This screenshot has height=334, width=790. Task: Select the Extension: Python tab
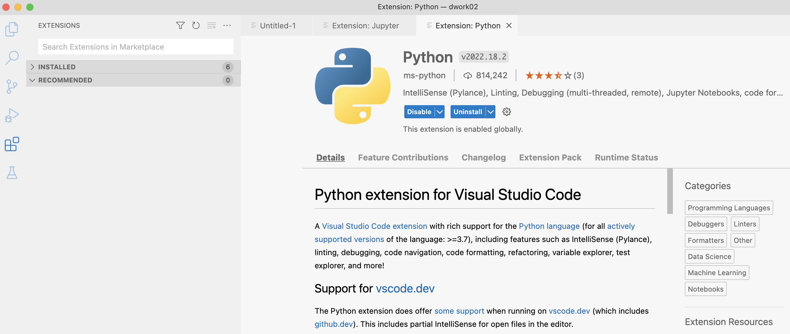(467, 25)
